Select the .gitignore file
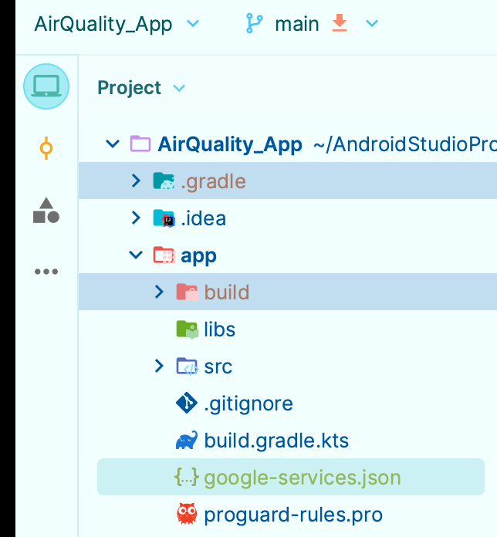 [288, 403]
